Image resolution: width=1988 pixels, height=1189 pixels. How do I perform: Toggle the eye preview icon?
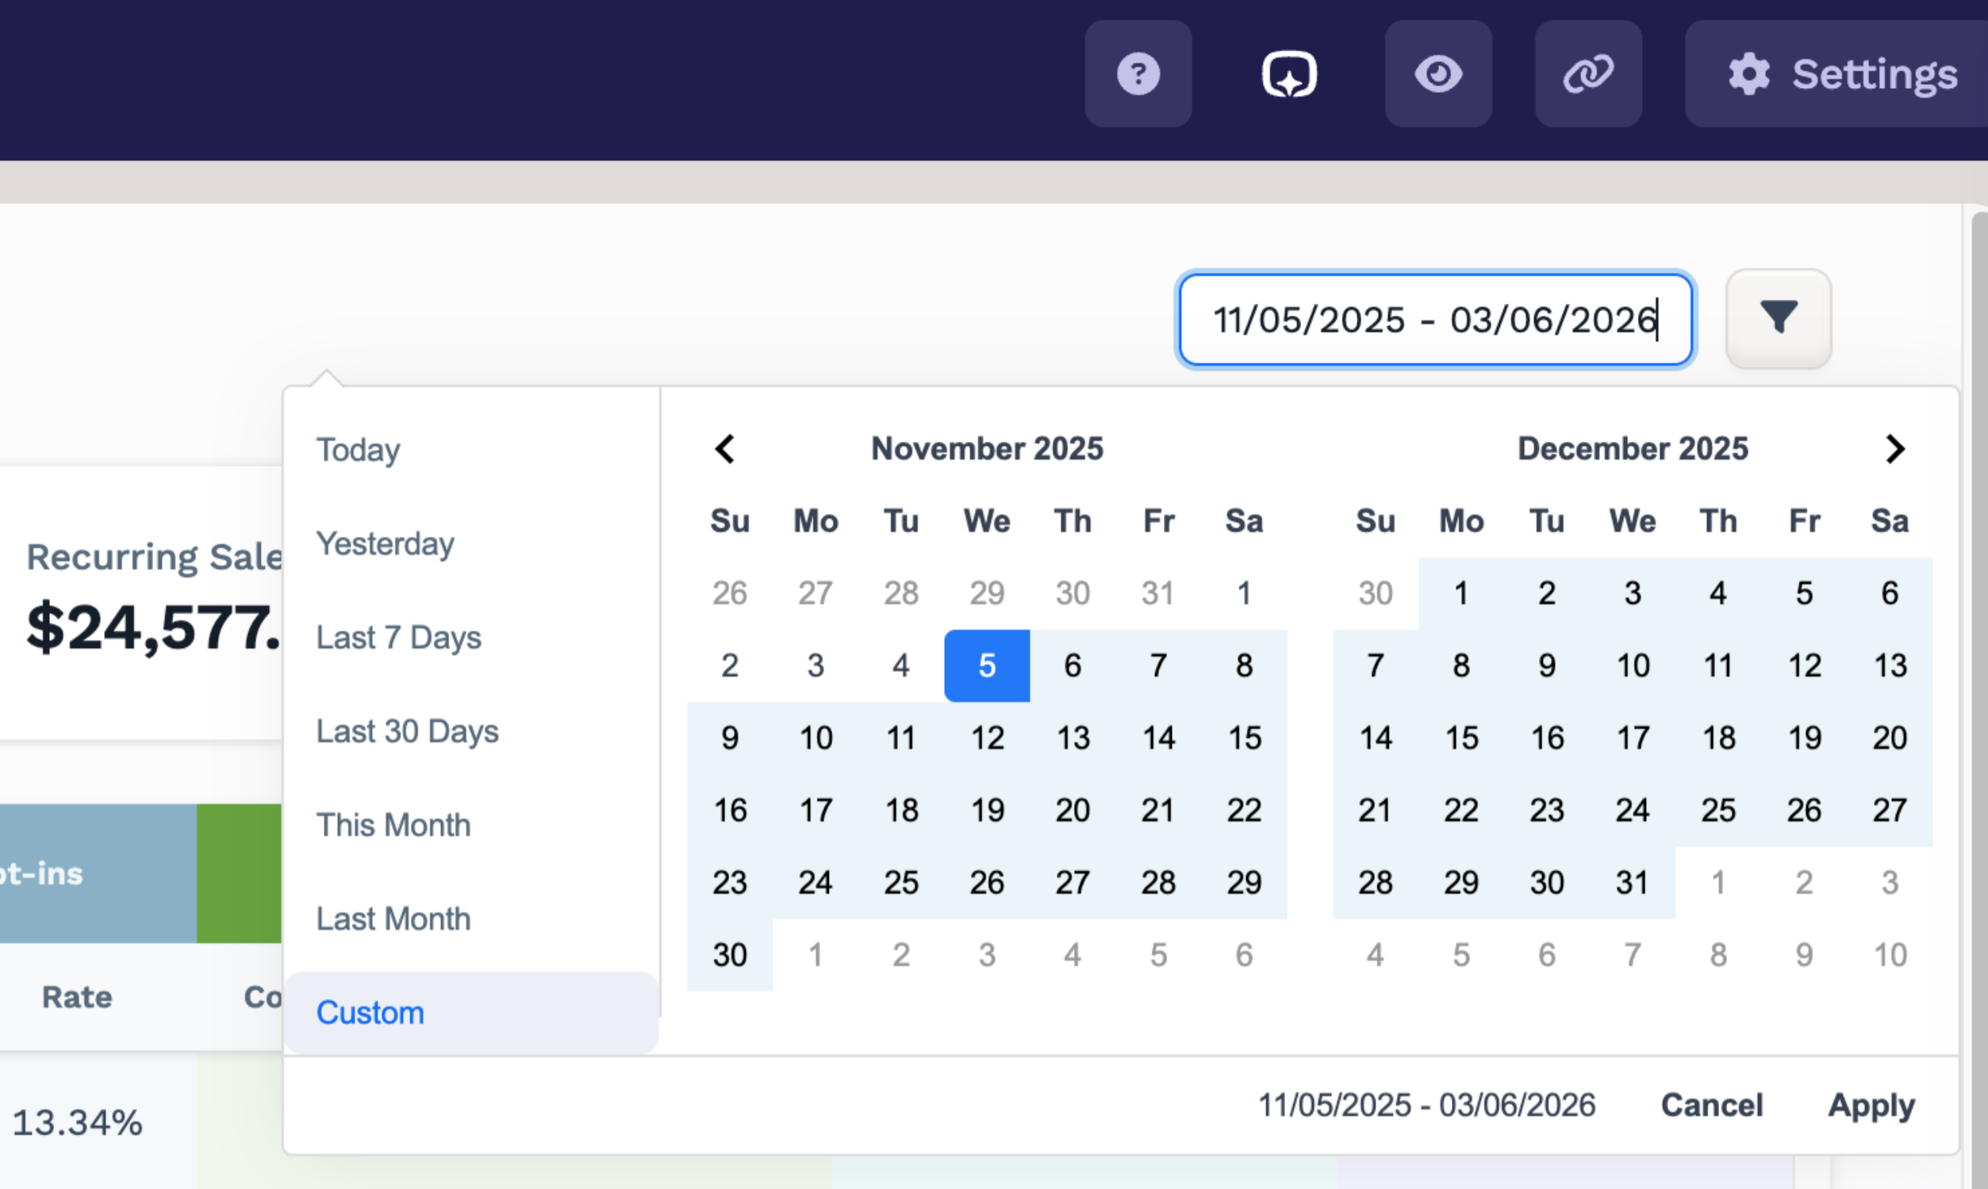(1438, 74)
